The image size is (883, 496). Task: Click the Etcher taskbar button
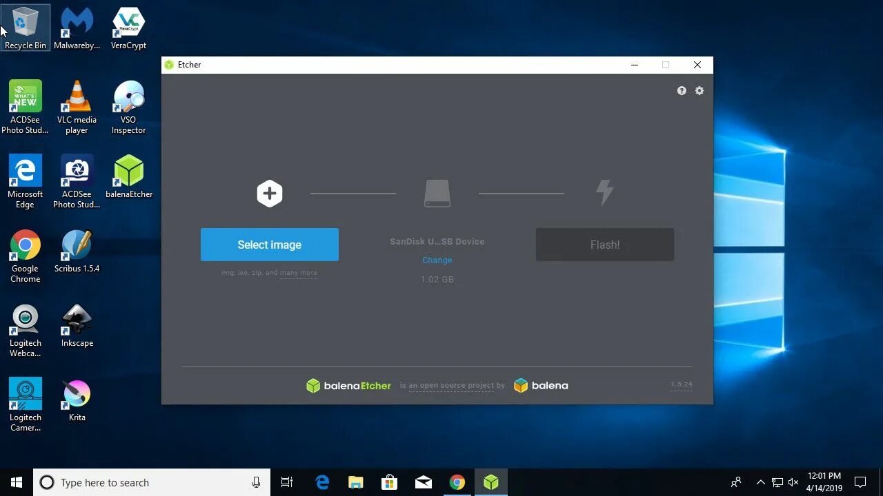click(491, 482)
